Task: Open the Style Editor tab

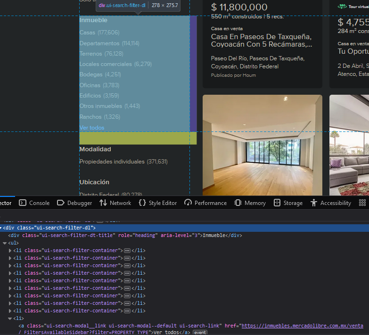Action: tap(158, 203)
